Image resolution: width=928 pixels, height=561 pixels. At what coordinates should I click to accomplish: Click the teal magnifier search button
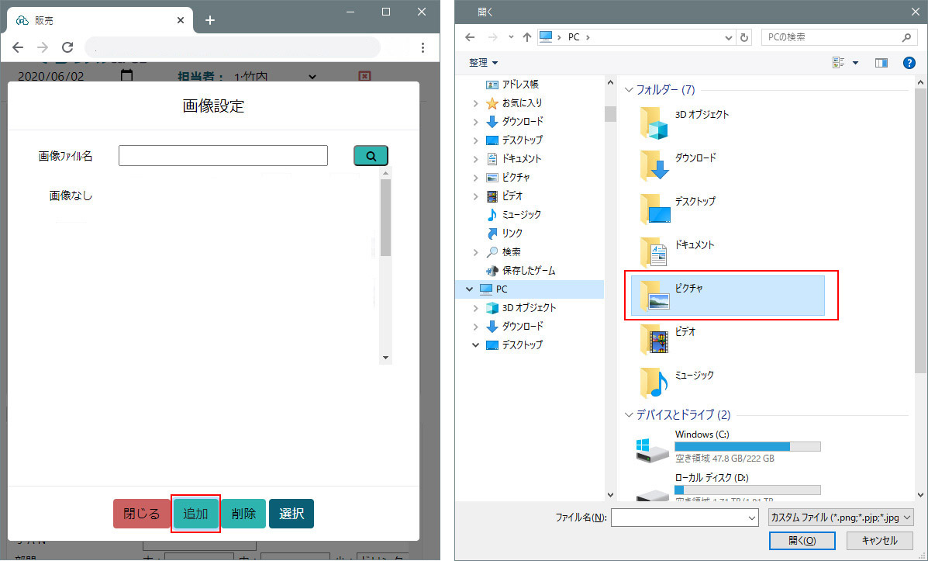tap(371, 156)
